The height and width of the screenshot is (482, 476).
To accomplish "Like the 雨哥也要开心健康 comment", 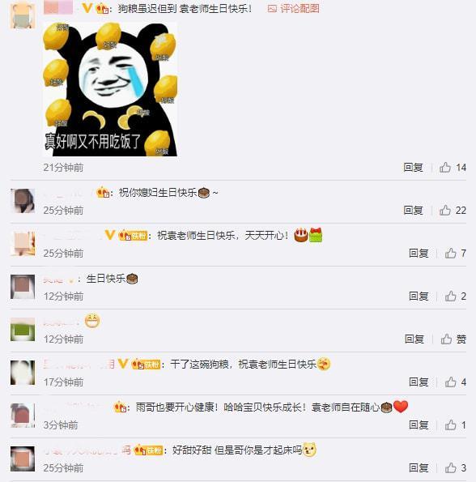I will (456, 425).
